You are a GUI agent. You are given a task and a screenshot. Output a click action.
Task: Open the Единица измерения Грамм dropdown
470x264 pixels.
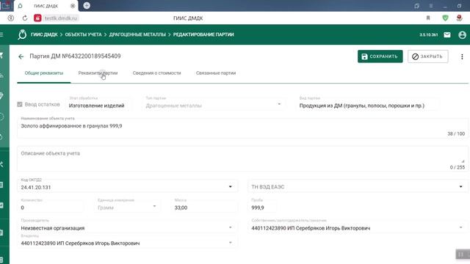coord(154,206)
